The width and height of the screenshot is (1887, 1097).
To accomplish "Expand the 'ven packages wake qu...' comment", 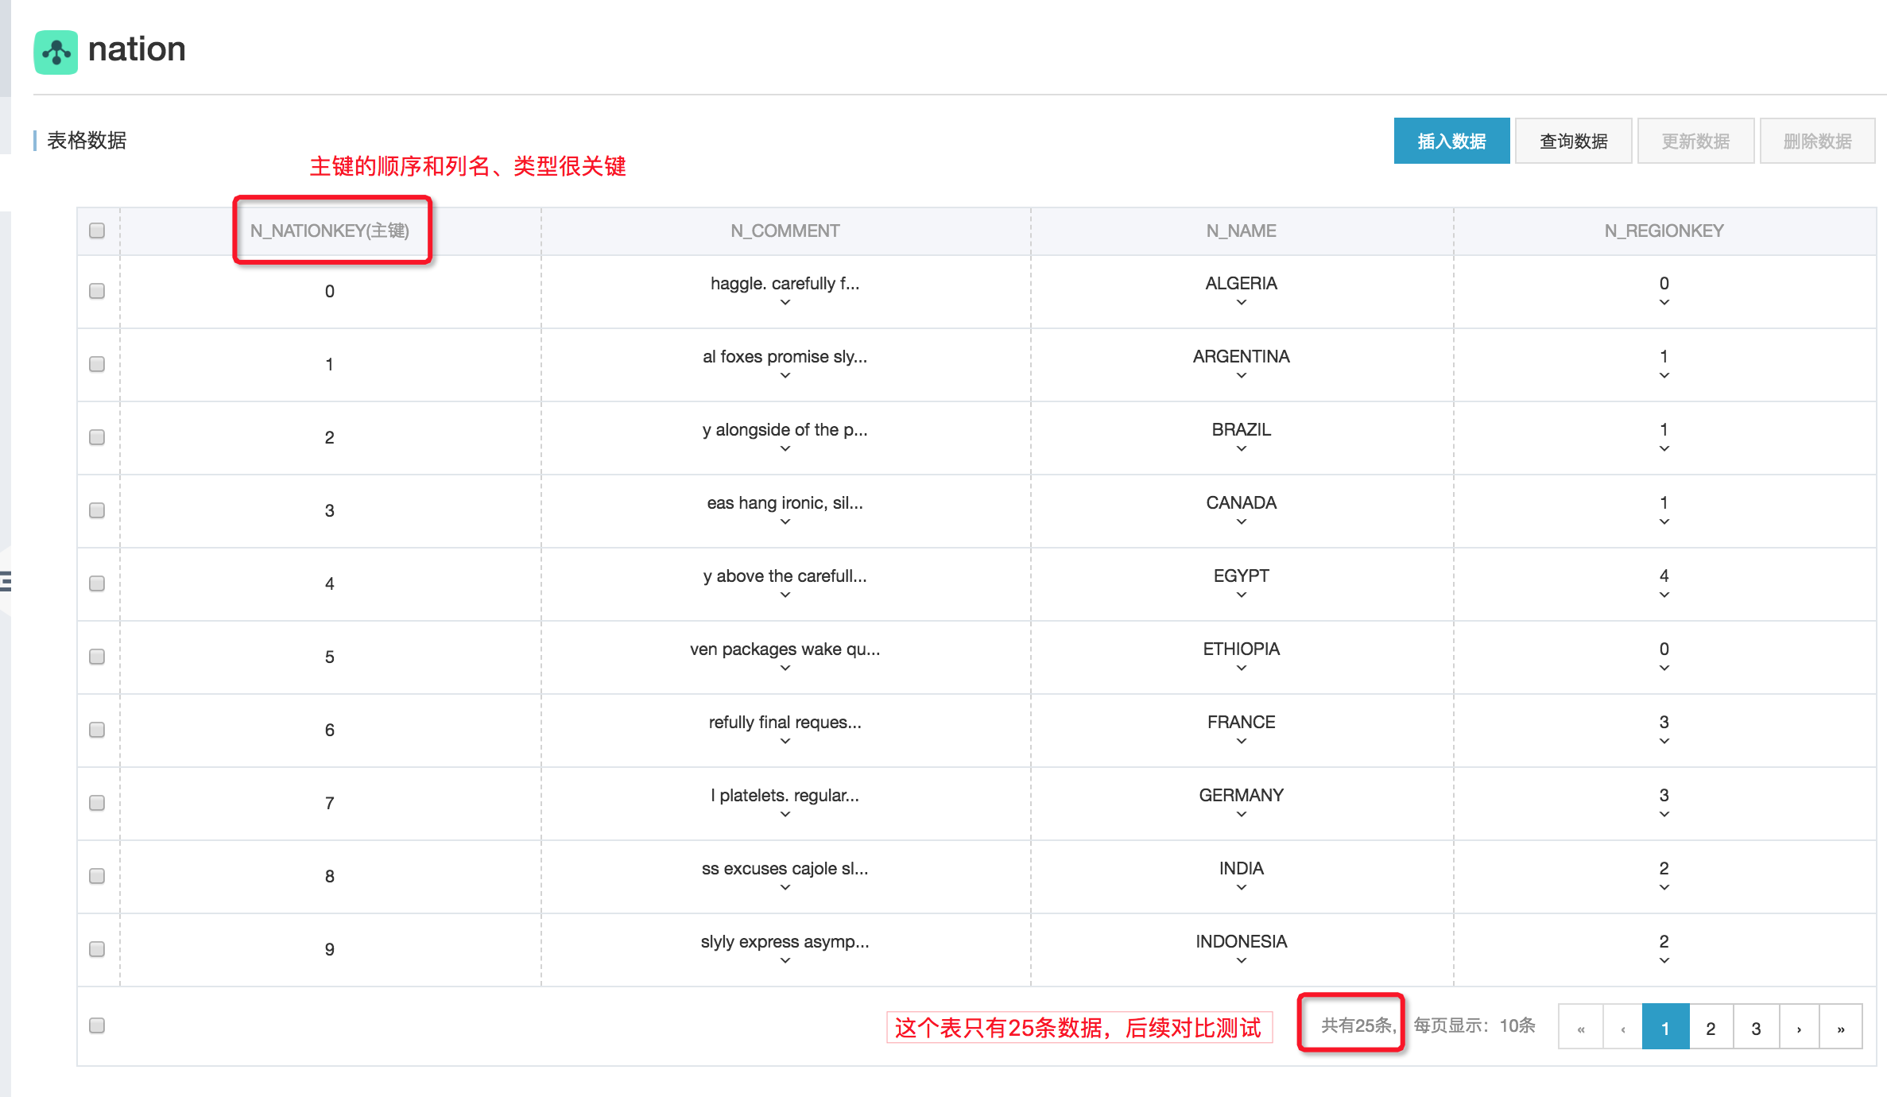I will pos(785,668).
